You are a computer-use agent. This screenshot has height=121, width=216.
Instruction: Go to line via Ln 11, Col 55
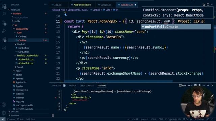click(x=132, y=119)
